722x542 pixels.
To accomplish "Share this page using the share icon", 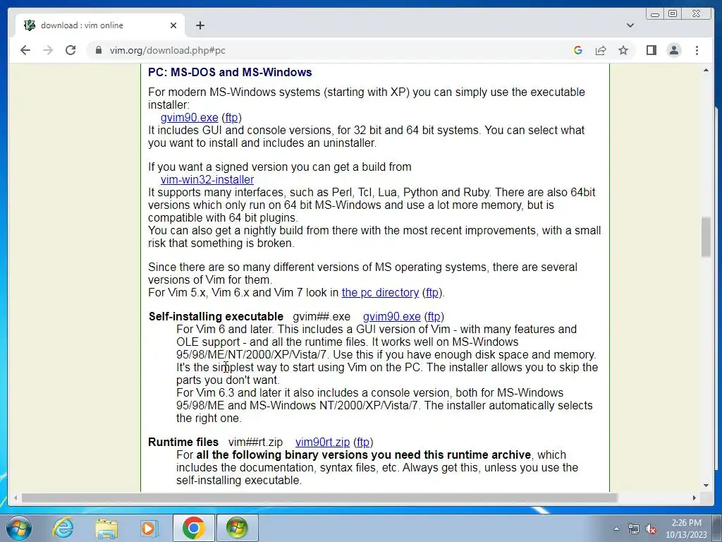I will point(601,50).
